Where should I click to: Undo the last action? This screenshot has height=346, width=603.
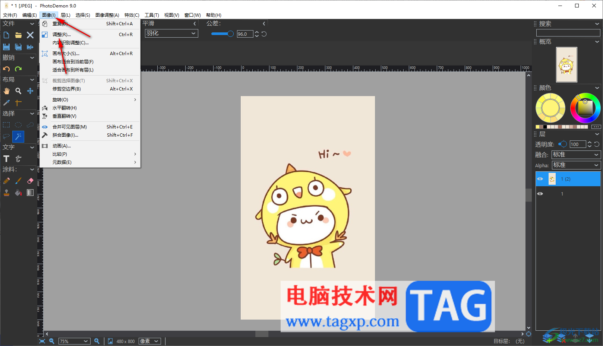click(6, 69)
